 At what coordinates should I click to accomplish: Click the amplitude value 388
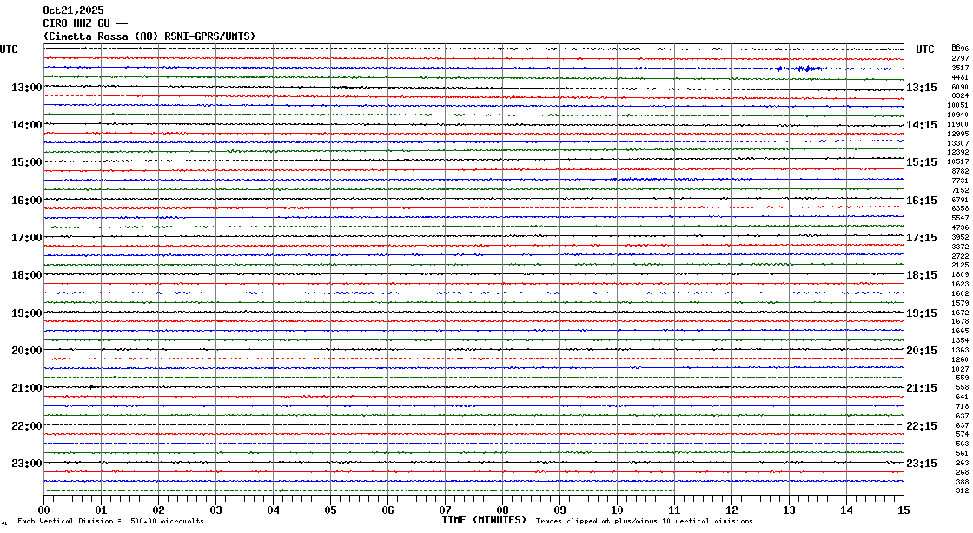pos(962,482)
